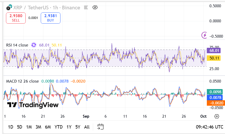Choose the All date range
Image resolution: width=225 pixels, height=134 pixels.
pyautogui.click(x=87, y=127)
